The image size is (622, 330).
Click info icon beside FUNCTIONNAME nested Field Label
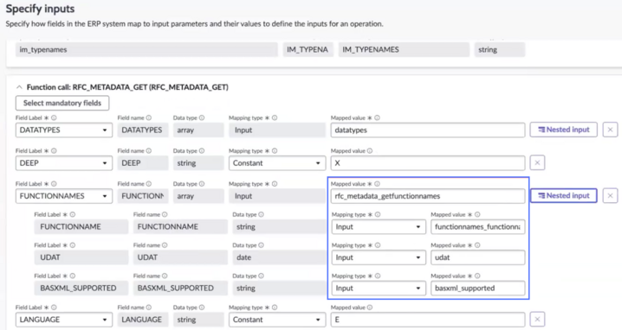pos(73,214)
